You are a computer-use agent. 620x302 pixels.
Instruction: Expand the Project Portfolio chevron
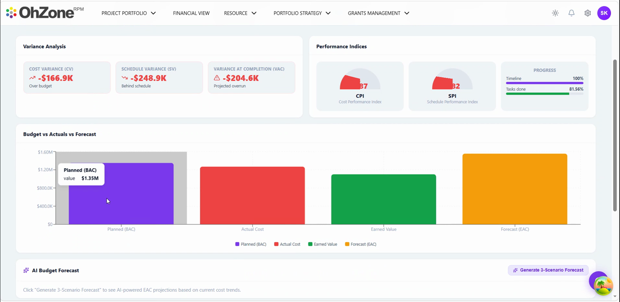pyautogui.click(x=153, y=13)
